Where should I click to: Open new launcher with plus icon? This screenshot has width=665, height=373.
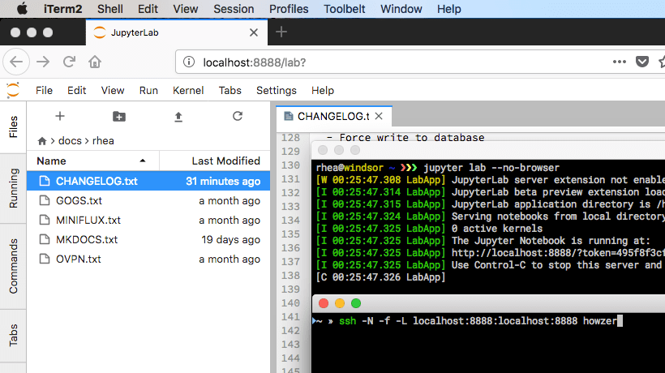coord(60,116)
